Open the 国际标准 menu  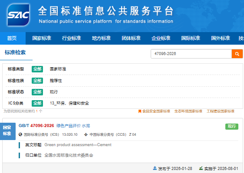click(x=191, y=38)
